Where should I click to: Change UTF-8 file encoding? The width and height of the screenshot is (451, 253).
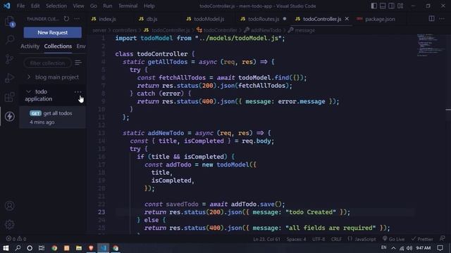tap(319, 239)
